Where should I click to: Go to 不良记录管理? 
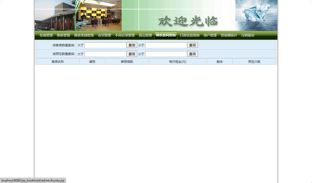click(x=125, y=35)
